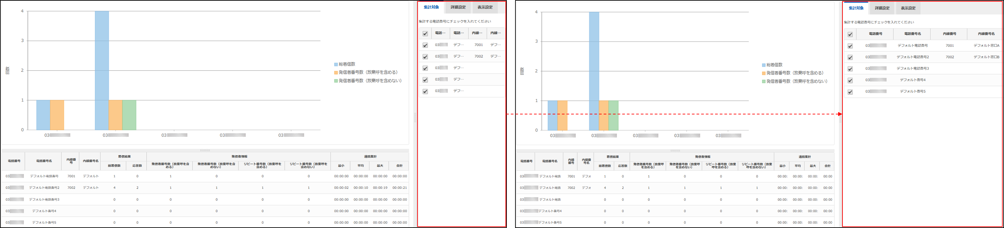Toggle the select-all header checkbox in the widened panel
Screen dimensions: 1004x228
coord(850,34)
